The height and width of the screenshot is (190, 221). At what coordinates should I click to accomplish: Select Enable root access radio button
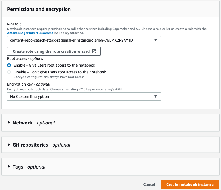pos(9,65)
